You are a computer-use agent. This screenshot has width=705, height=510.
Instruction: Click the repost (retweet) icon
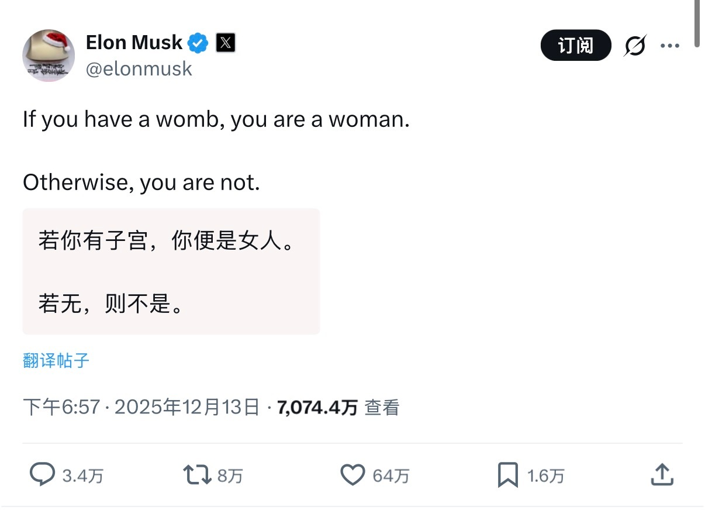coord(195,475)
